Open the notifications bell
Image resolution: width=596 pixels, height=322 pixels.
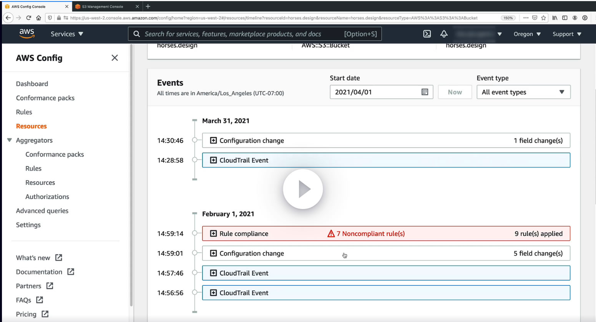444,34
